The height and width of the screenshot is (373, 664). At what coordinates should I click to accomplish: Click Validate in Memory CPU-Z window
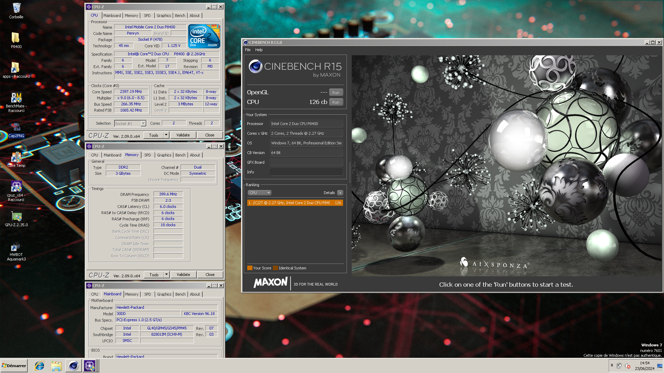[183, 275]
